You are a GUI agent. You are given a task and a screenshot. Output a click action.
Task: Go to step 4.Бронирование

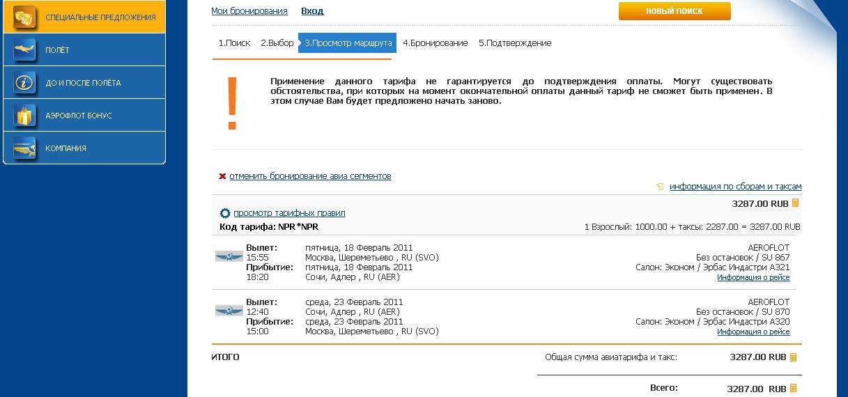point(435,43)
